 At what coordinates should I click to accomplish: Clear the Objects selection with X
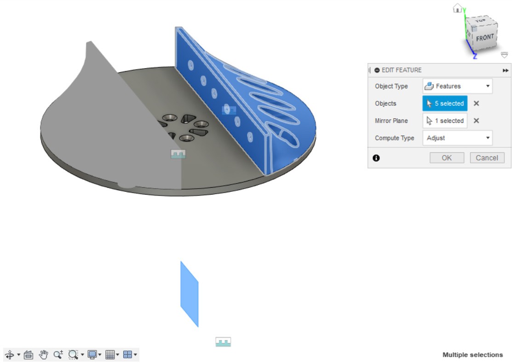(477, 104)
